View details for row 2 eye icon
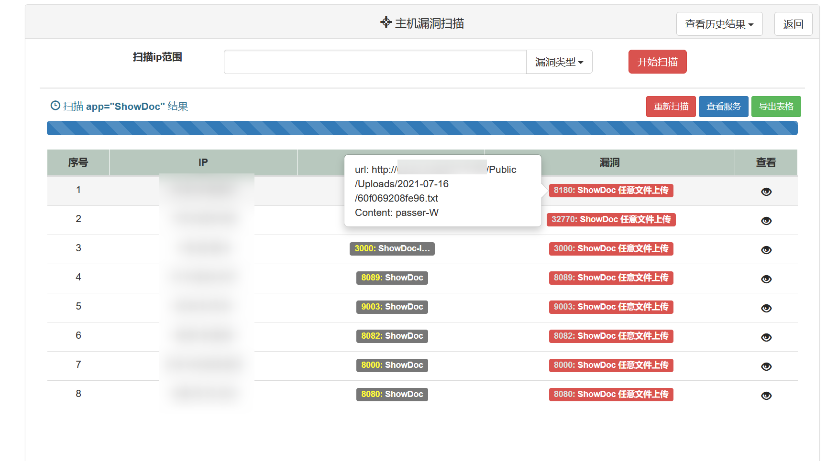The width and height of the screenshot is (827, 461). (x=766, y=221)
